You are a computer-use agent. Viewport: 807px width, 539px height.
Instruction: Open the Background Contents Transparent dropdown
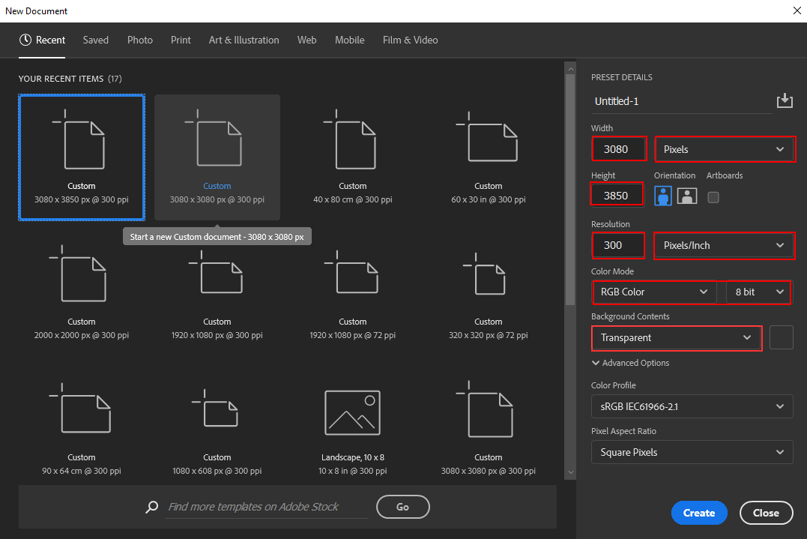click(x=676, y=338)
